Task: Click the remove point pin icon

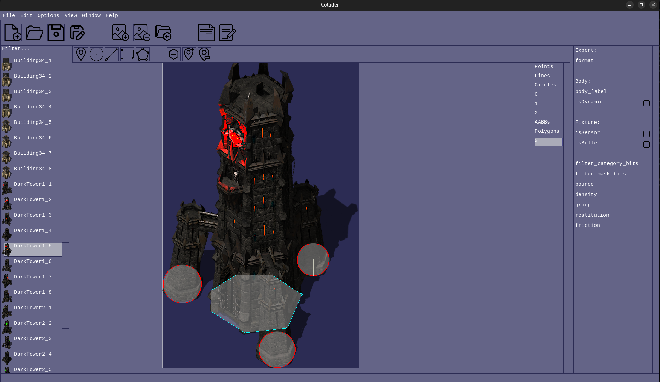Action: (x=205, y=54)
